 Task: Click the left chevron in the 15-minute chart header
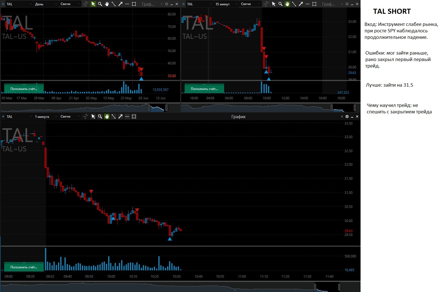pos(342,4)
